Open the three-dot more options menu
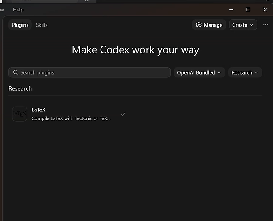 click(265, 25)
